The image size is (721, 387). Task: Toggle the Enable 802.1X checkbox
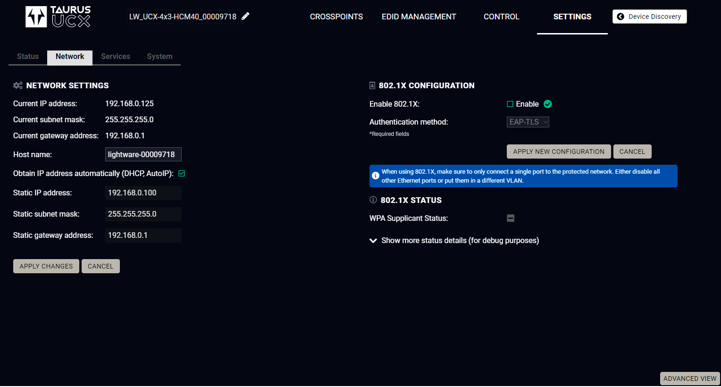510,104
